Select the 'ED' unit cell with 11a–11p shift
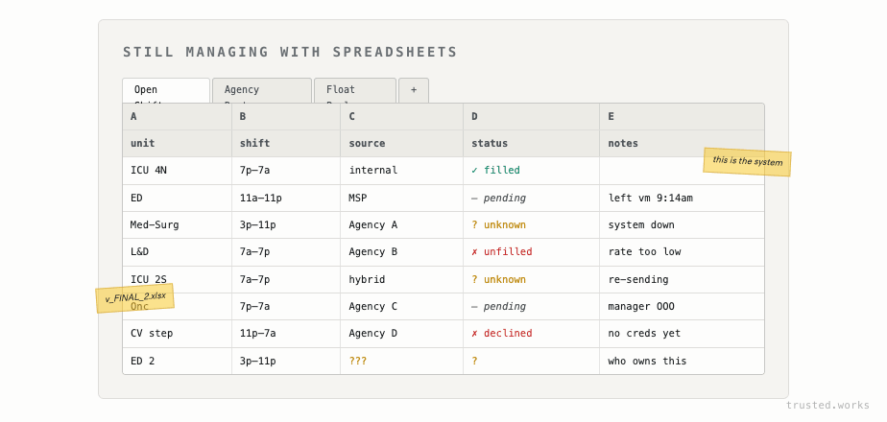Screen dimensions: 887x422 [177, 198]
